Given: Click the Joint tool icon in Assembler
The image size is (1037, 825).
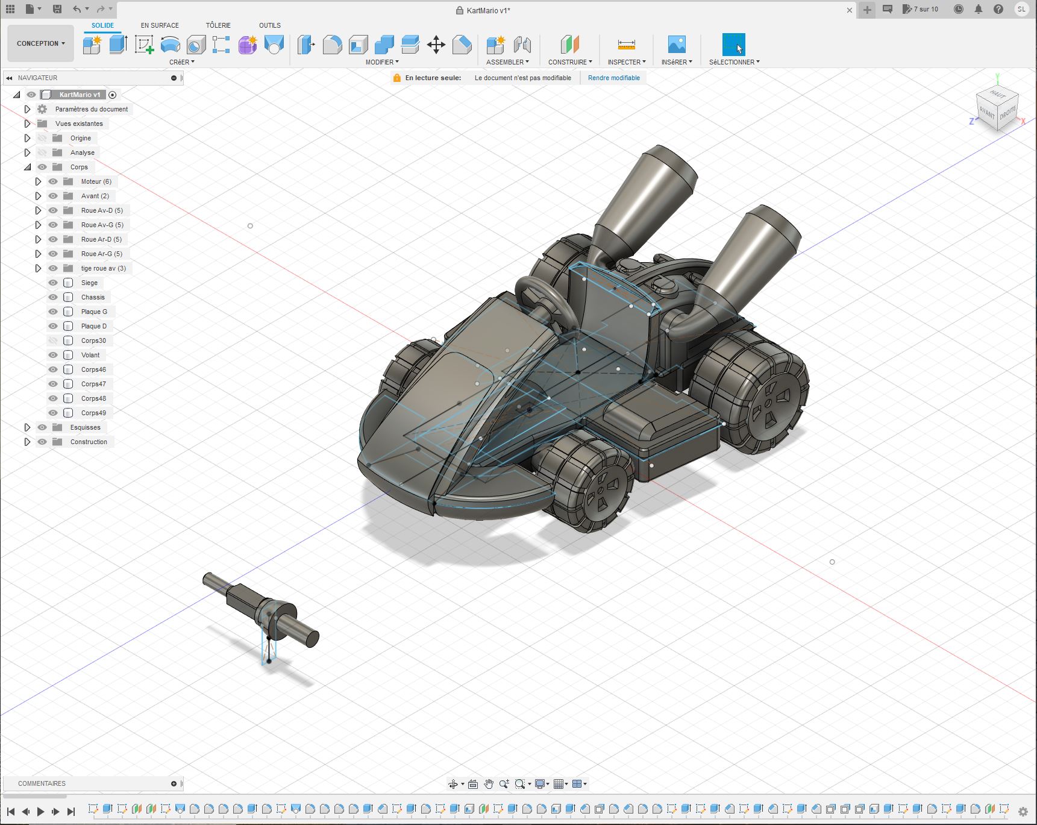Looking at the screenshot, I should coord(522,45).
